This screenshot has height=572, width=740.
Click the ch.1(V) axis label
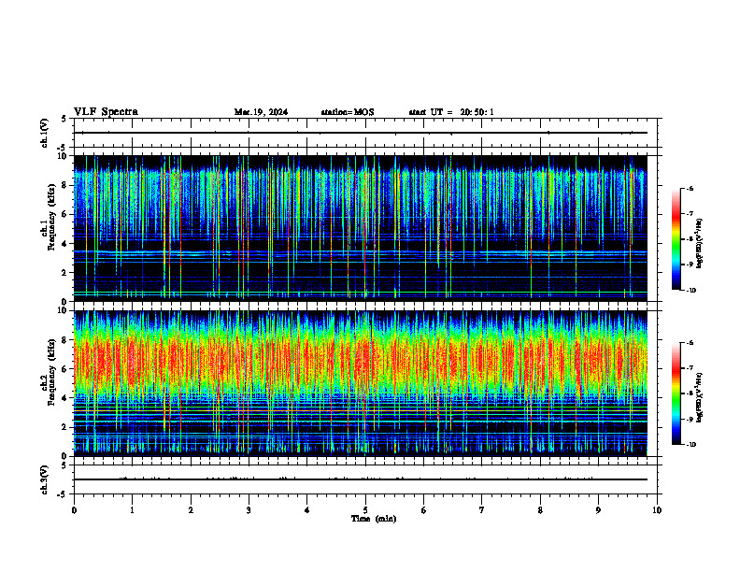pyautogui.click(x=44, y=133)
